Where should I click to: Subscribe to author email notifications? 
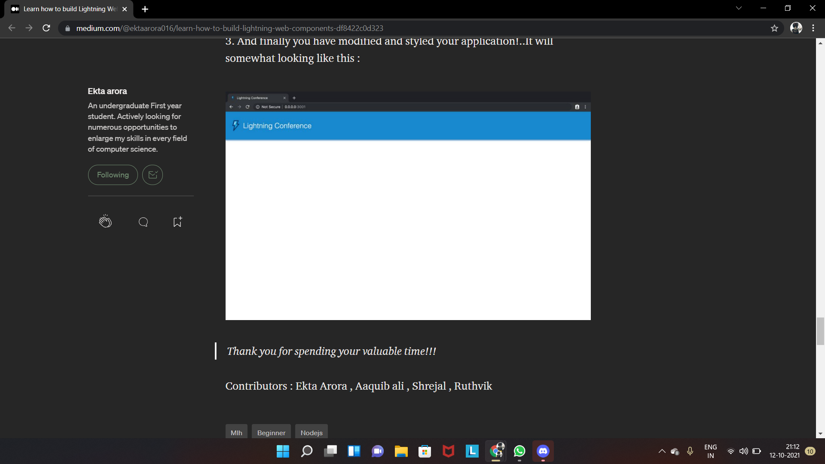click(153, 175)
